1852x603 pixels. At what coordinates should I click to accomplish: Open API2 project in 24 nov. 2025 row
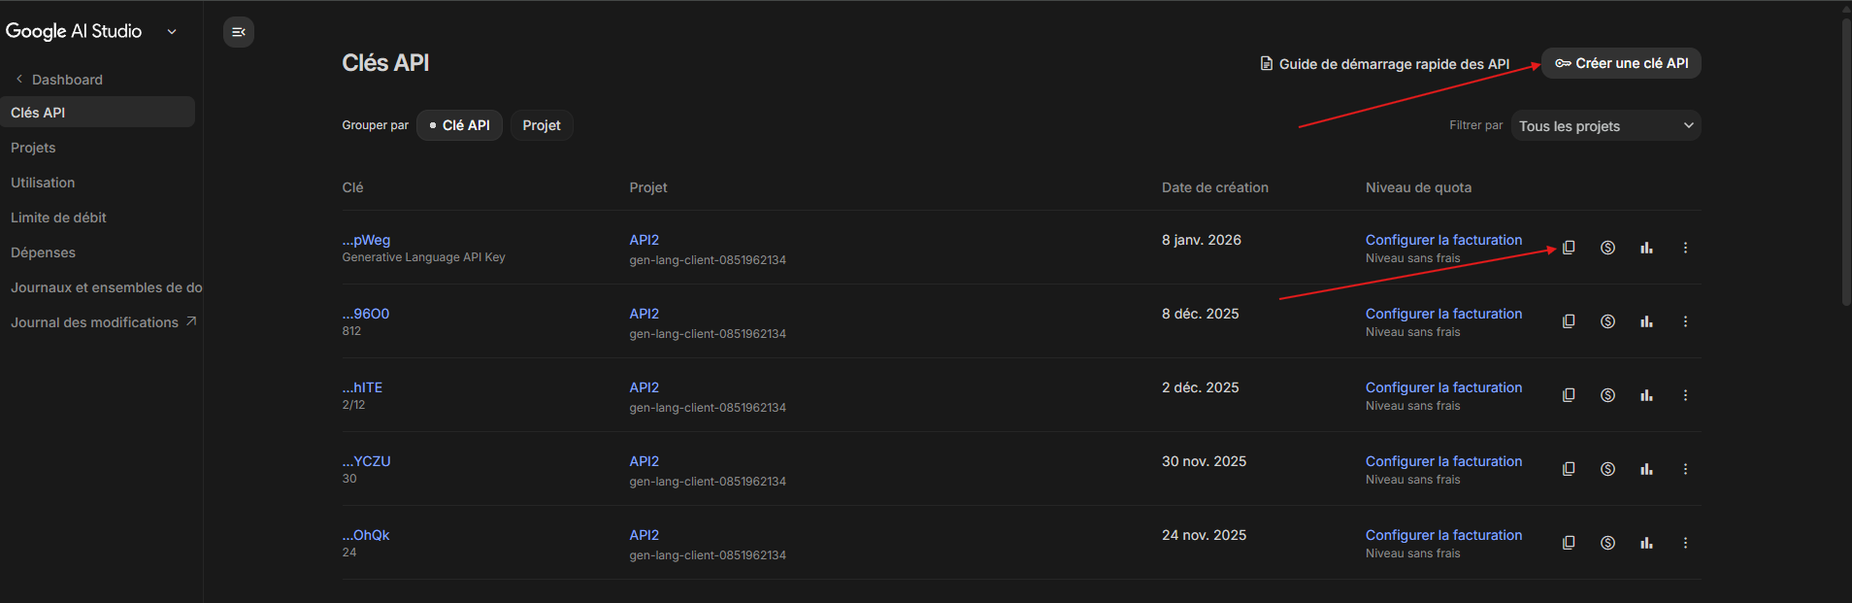click(x=644, y=535)
